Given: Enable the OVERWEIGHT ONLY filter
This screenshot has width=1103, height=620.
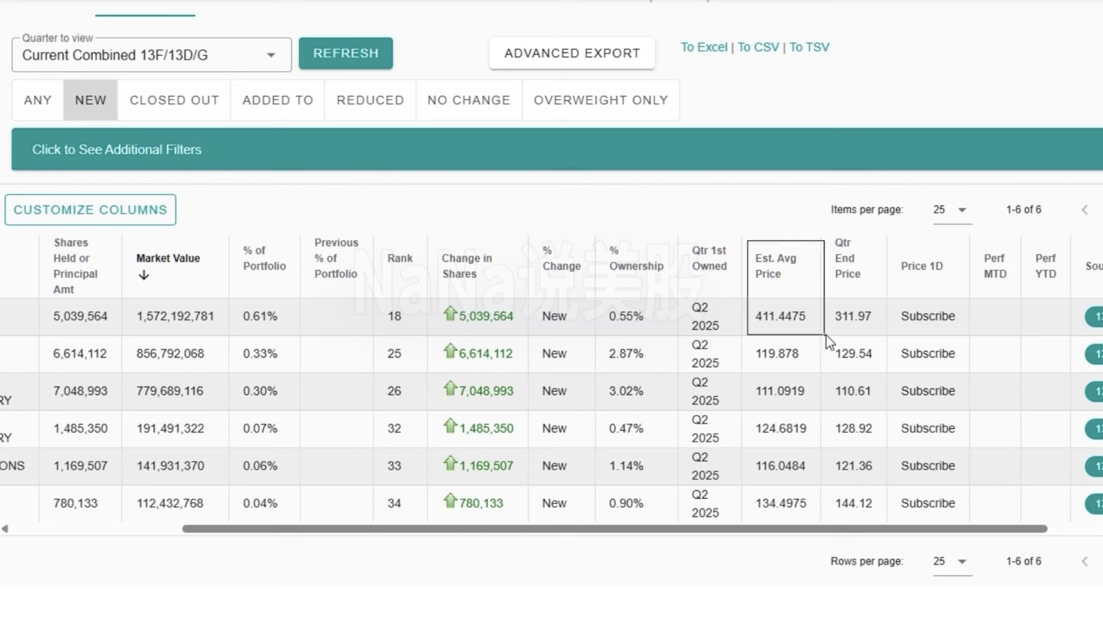Looking at the screenshot, I should [600, 100].
